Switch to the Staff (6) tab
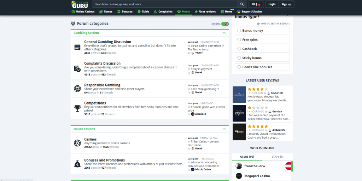This screenshot has height=181, width=362. 278,157
